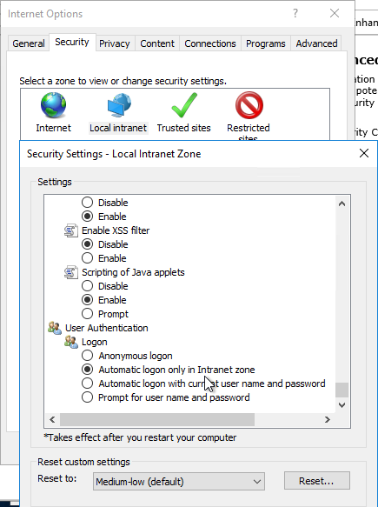Viewport: 378px width, 507px height.
Task: Select the Internet zone globe icon
Action: (x=53, y=105)
